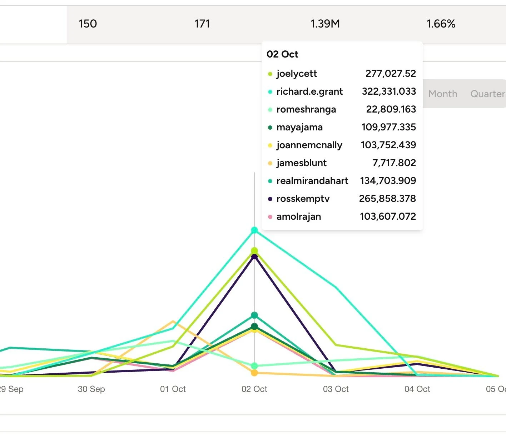Image resolution: width=506 pixels, height=438 pixels.
Task: Click the 30 Sep axis label
Action: click(x=91, y=389)
